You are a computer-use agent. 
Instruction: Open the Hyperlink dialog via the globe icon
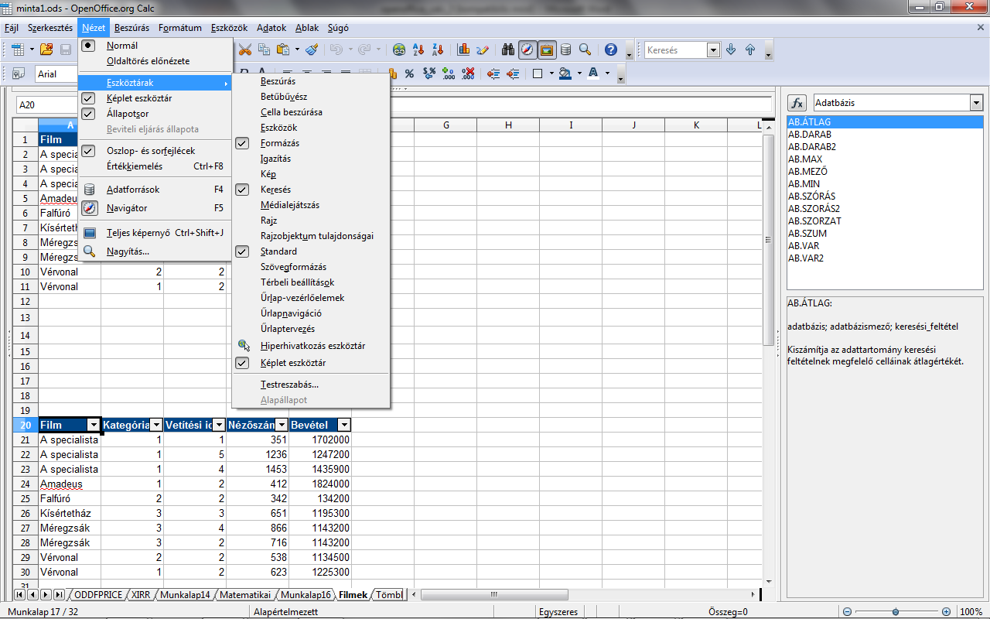click(399, 50)
